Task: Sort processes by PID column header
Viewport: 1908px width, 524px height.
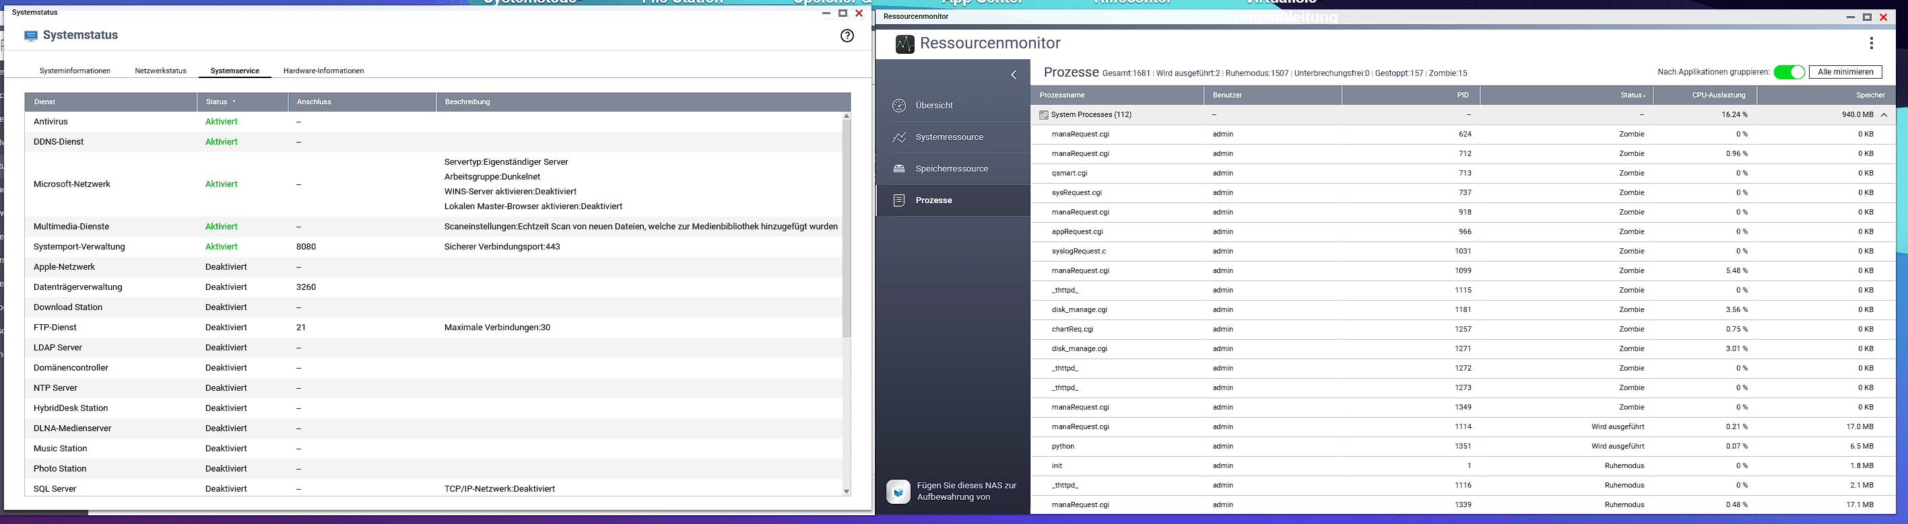Action: pos(1411,96)
